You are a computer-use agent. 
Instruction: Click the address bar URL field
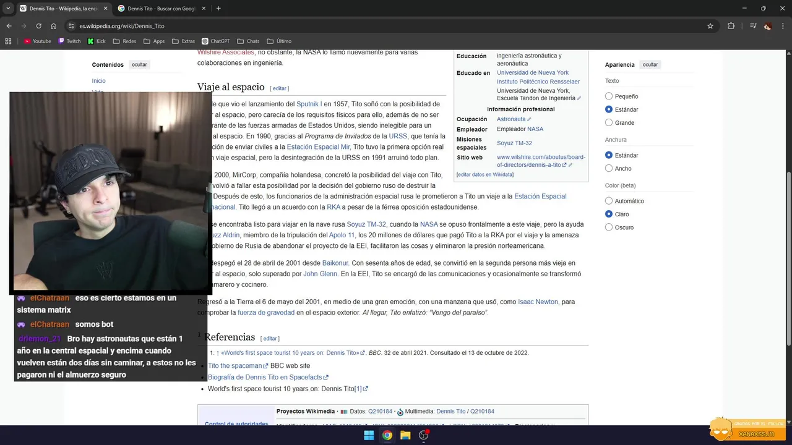coord(390,26)
